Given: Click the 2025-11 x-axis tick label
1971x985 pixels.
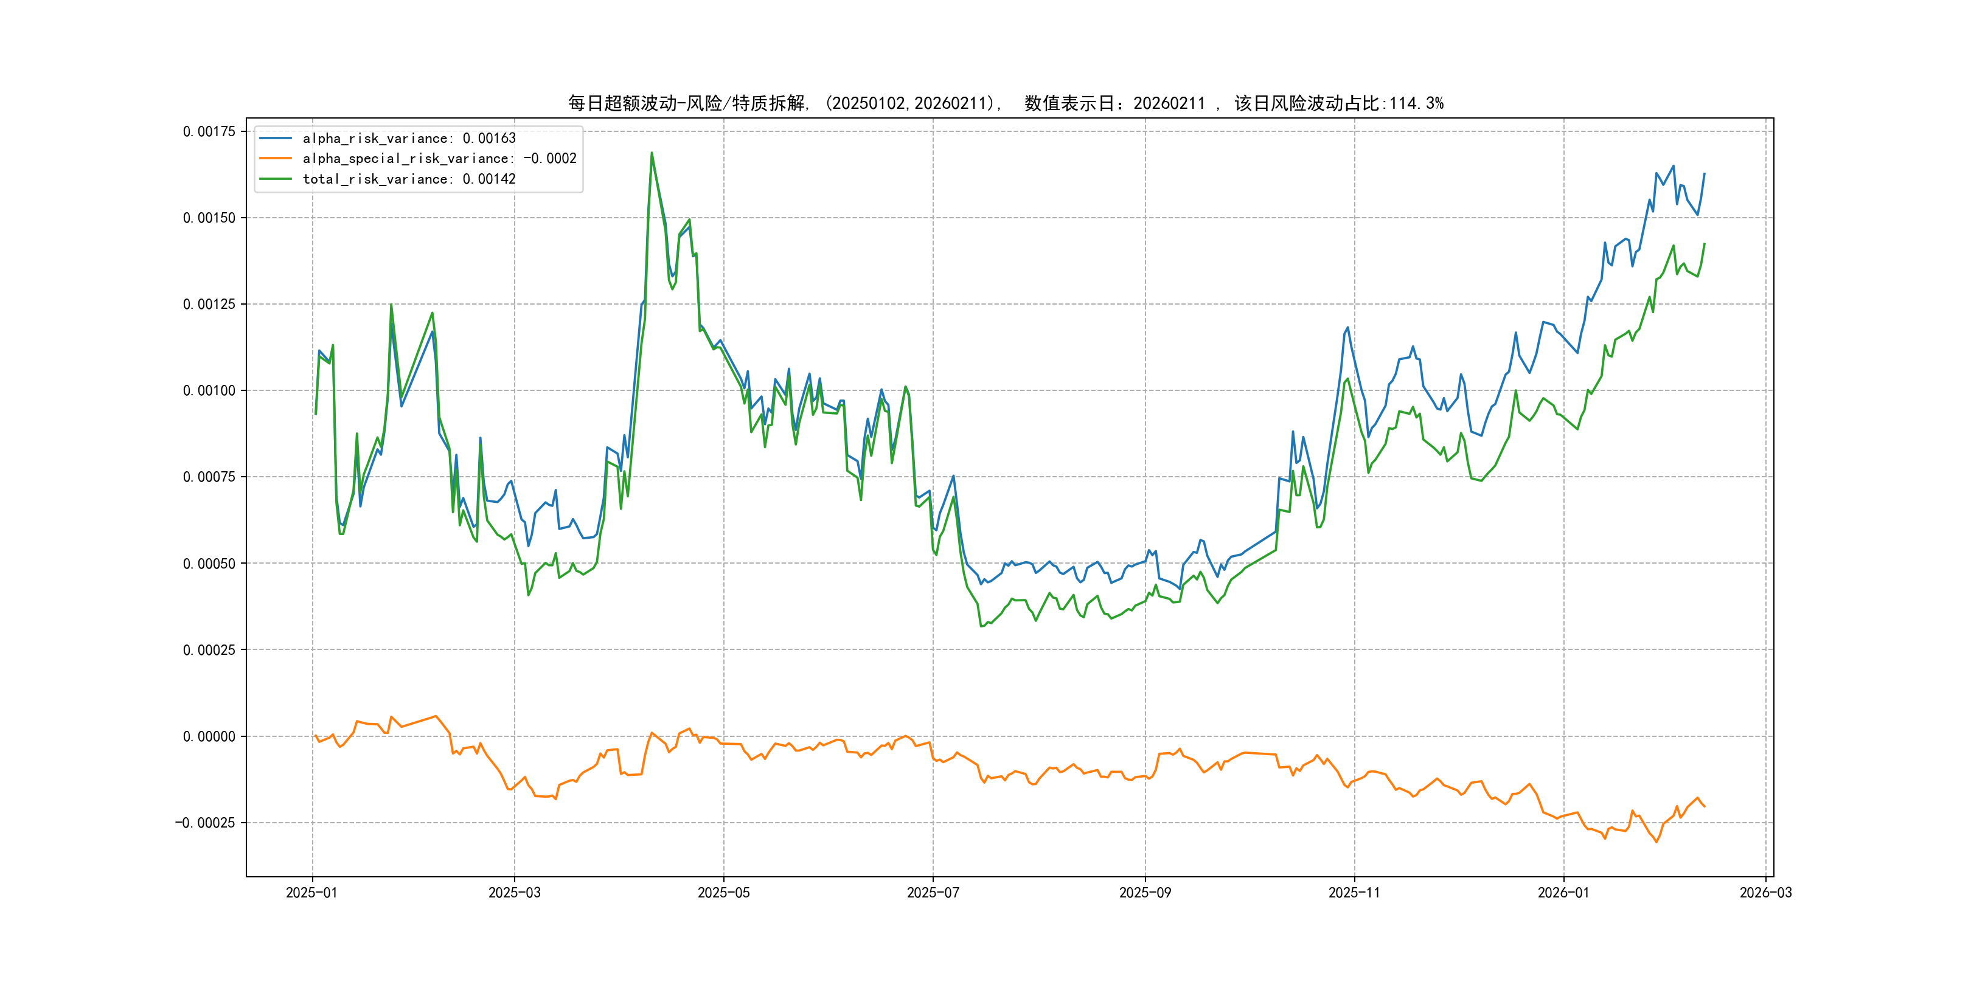Looking at the screenshot, I should (1354, 893).
